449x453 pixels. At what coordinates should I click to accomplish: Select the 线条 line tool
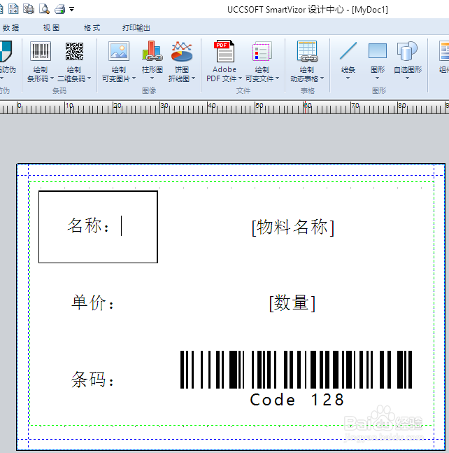pyautogui.click(x=348, y=51)
